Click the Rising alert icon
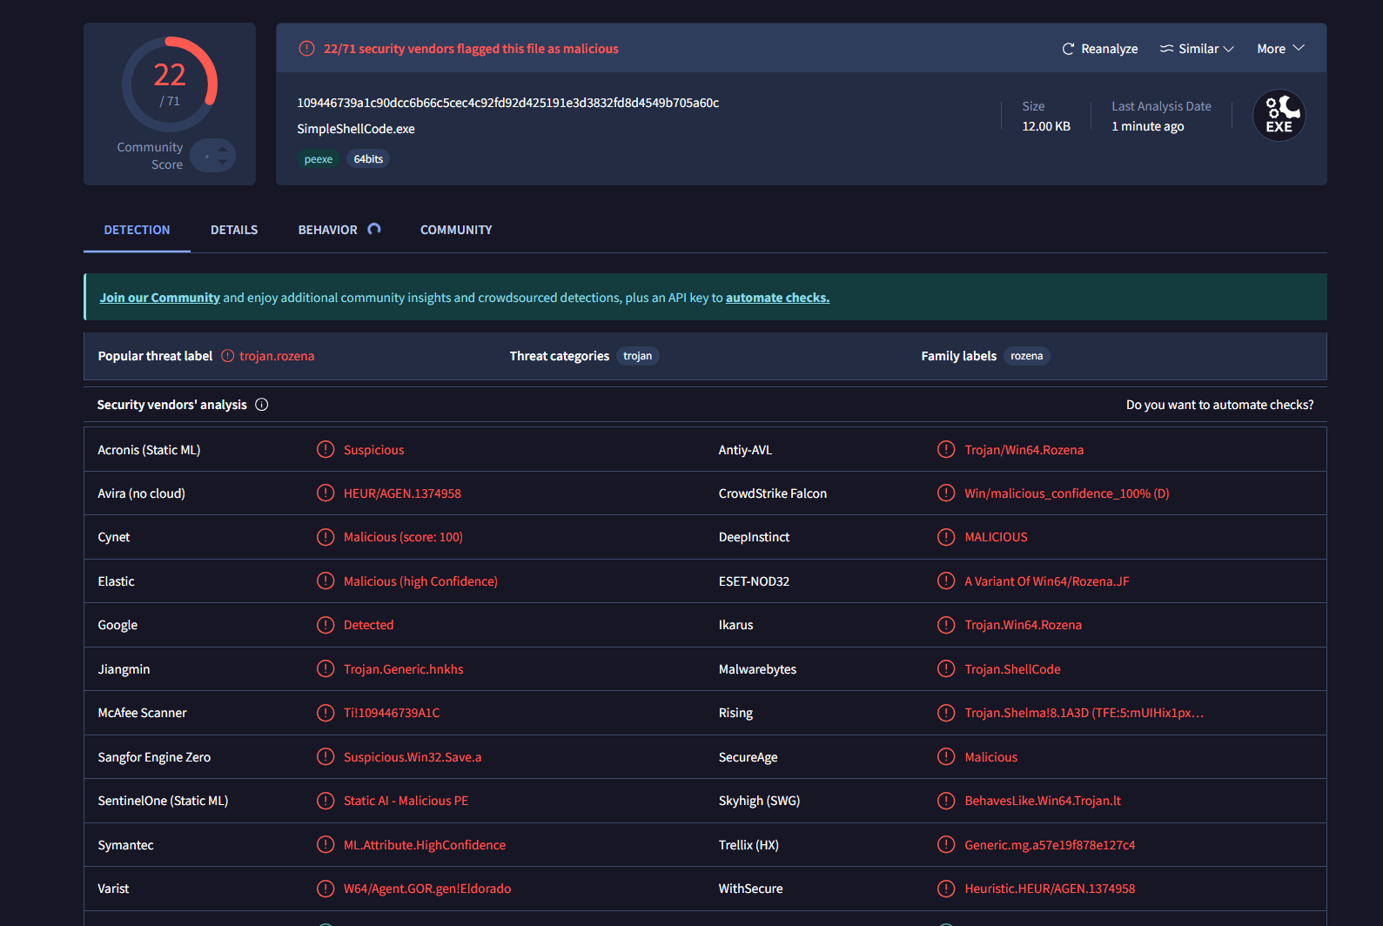The height and width of the screenshot is (926, 1383). pyautogui.click(x=946, y=713)
